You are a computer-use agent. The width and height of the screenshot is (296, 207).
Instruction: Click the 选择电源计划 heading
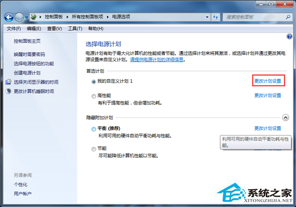(x=103, y=44)
